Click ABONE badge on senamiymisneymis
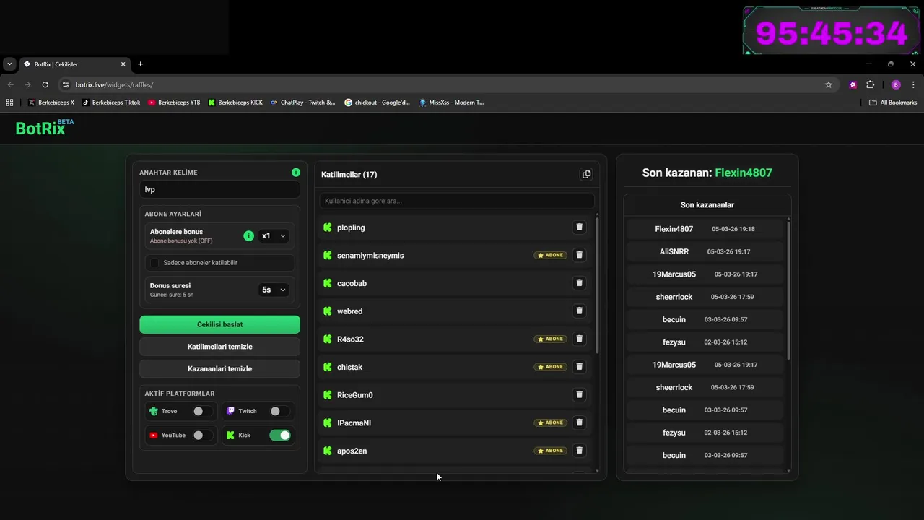Screen dimensions: 924x520 551,255
